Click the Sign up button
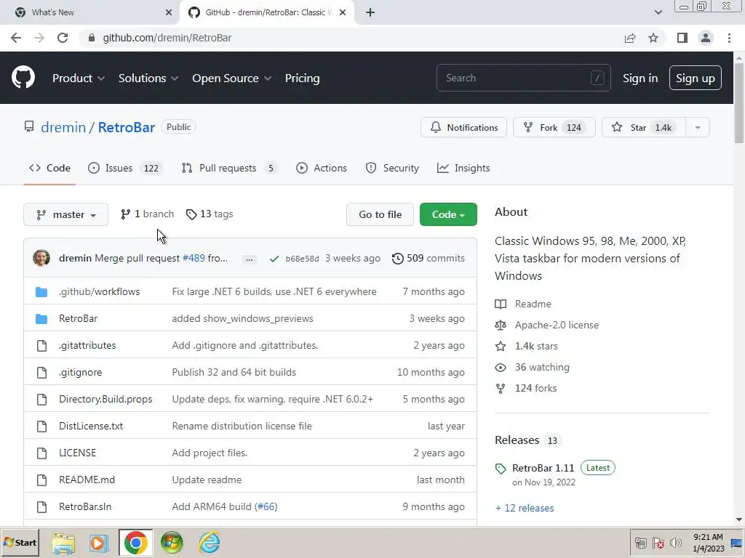The width and height of the screenshot is (745, 558). click(695, 78)
